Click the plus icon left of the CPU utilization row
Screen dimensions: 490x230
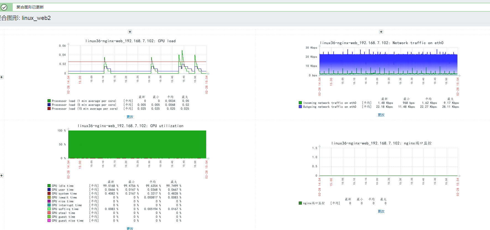(1, 176)
